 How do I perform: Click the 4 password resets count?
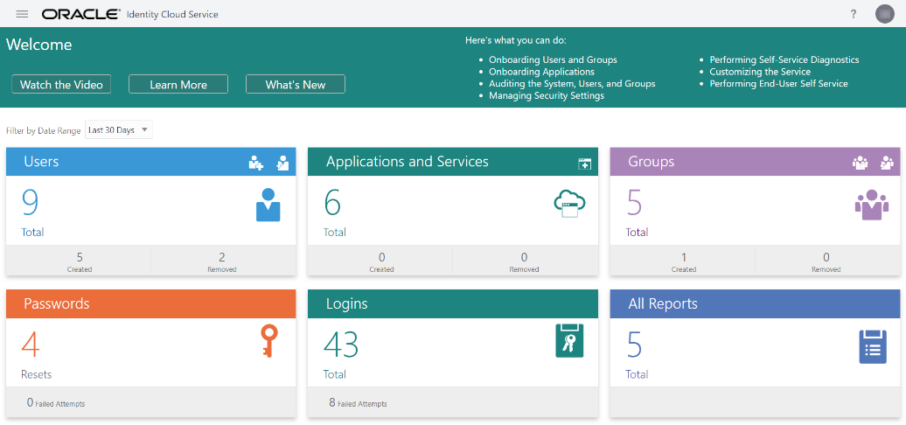(31, 345)
